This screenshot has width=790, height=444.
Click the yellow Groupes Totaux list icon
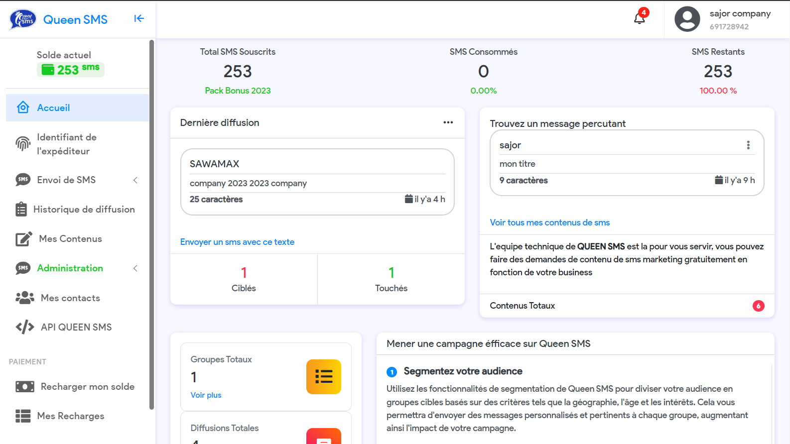point(323,377)
